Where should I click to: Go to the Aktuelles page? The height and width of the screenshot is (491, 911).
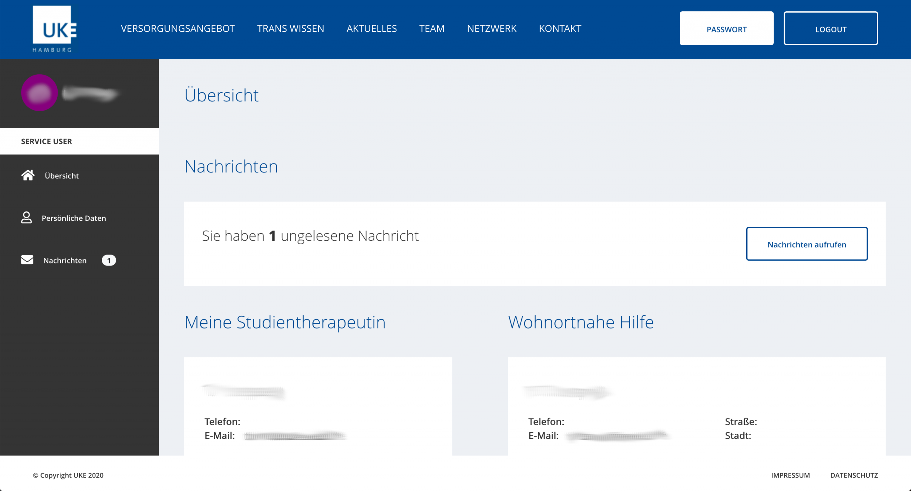[372, 28]
